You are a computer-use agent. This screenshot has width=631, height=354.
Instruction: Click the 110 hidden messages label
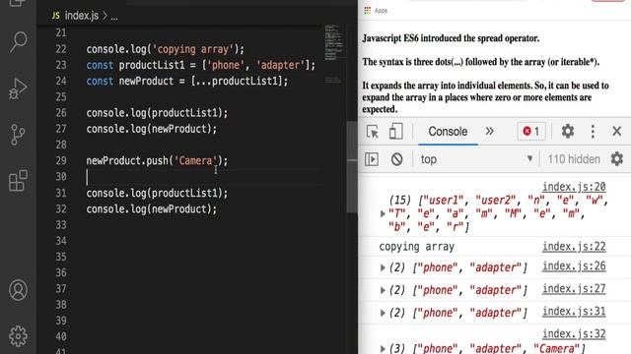(574, 159)
